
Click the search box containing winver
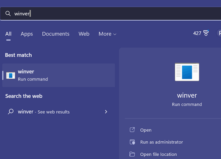(110, 14)
